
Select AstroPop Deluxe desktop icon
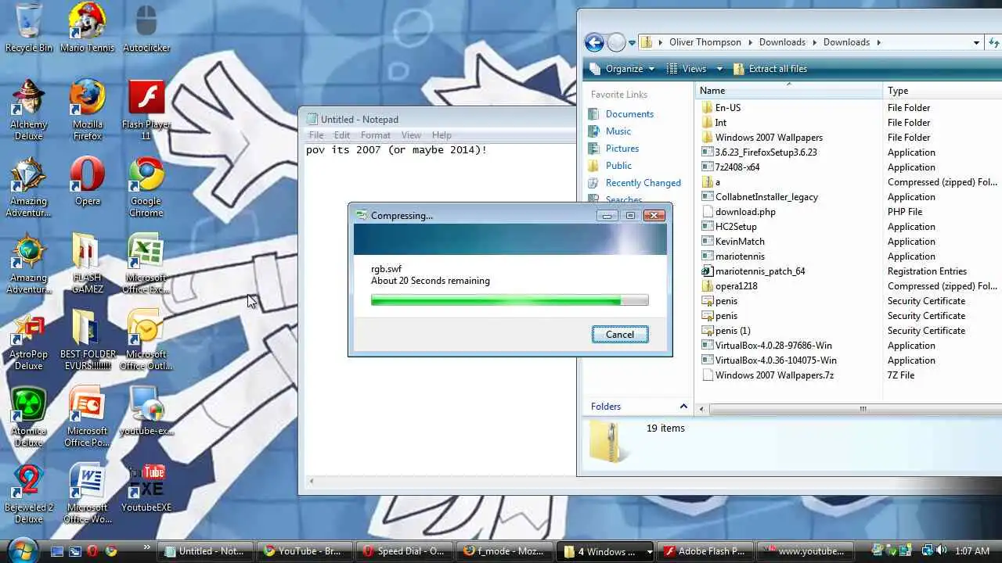coord(29,340)
